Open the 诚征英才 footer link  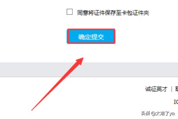[156, 89]
